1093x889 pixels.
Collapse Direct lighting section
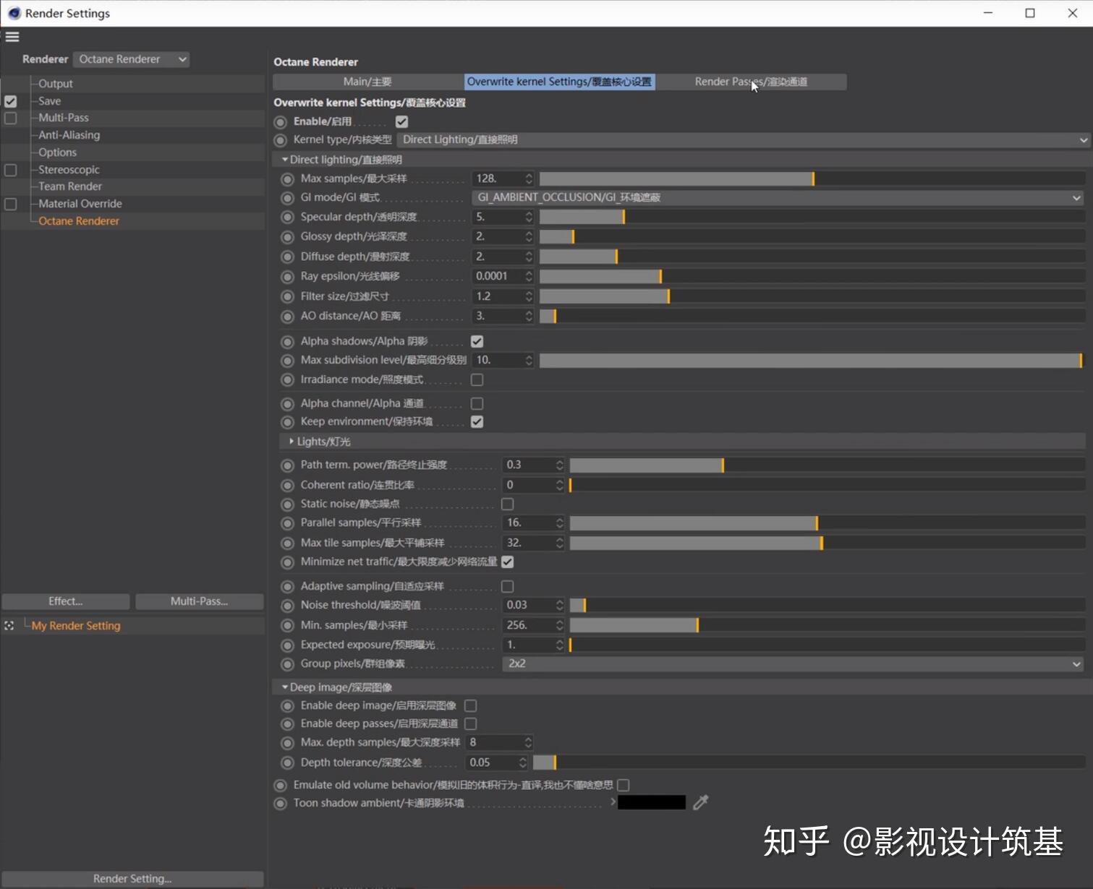tap(285, 160)
